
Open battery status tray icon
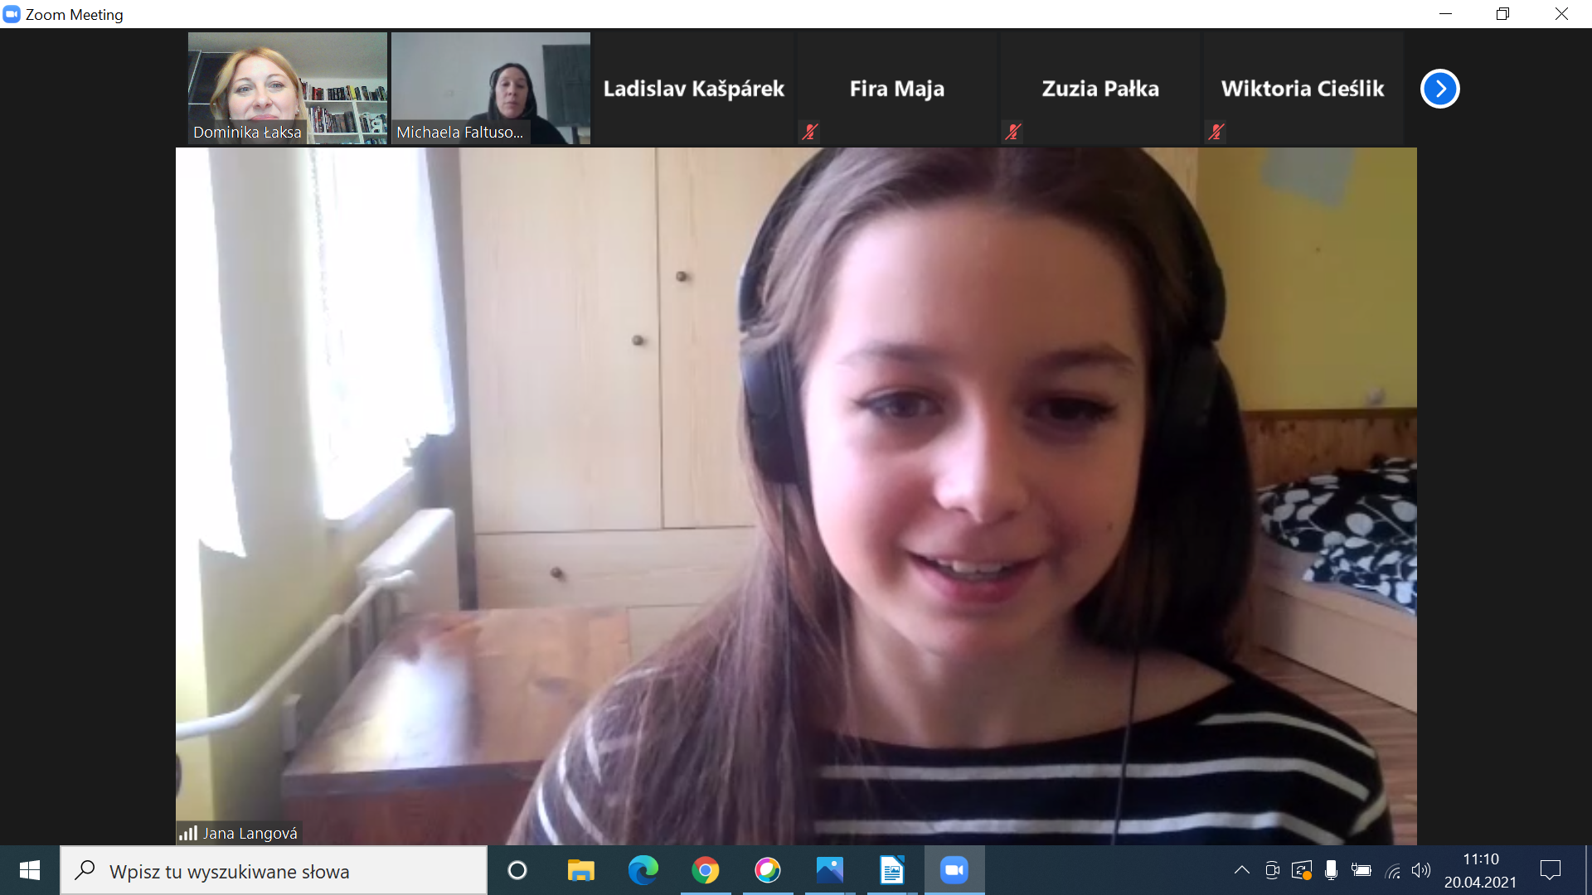click(1361, 870)
